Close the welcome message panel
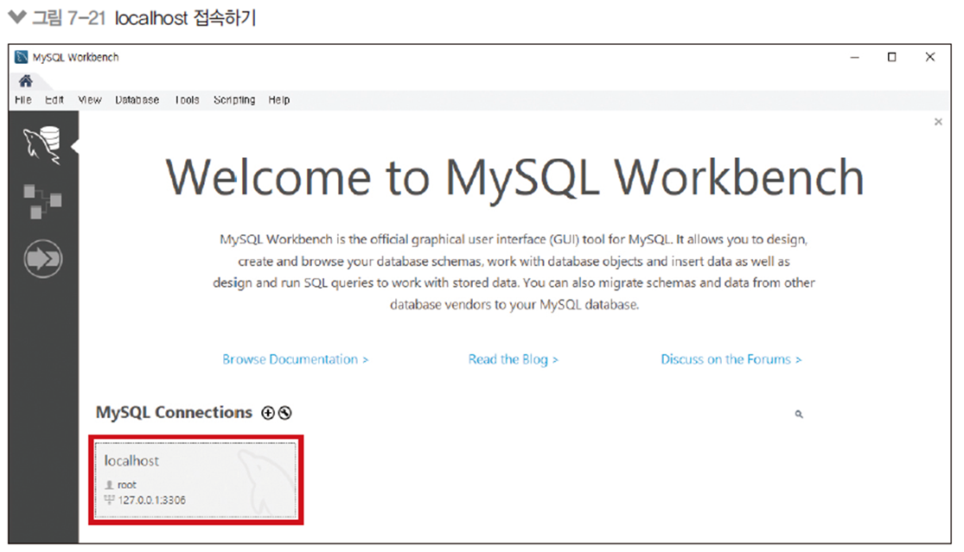 click(938, 122)
